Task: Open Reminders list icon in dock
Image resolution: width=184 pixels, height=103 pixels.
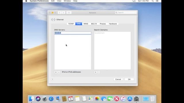Action: (x=84, y=99)
